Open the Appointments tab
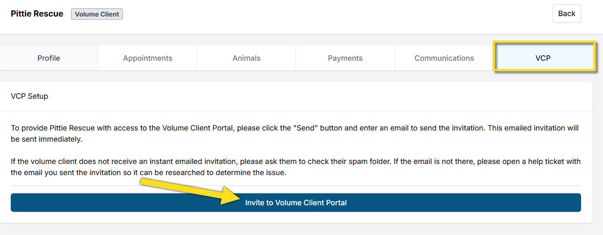The width and height of the screenshot is (603, 235). 148,58
